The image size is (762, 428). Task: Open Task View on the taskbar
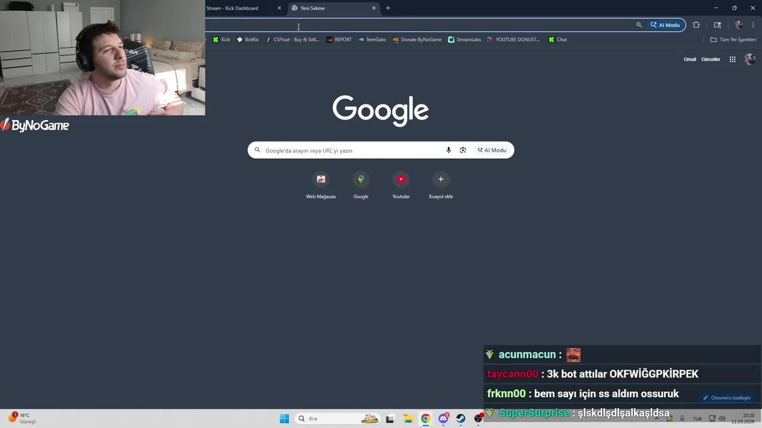(x=390, y=418)
